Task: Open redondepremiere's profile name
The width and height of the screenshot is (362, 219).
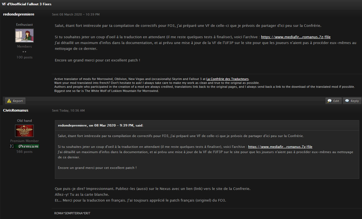Action: click(x=19, y=14)
